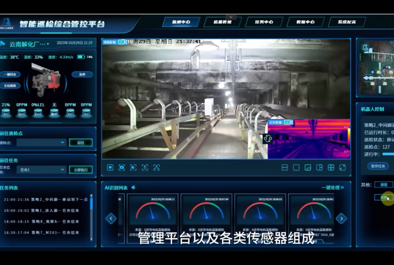Click the camera icon beside 云南解化厂
Viewport: 394px width, 265px height.
click(3, 44)
